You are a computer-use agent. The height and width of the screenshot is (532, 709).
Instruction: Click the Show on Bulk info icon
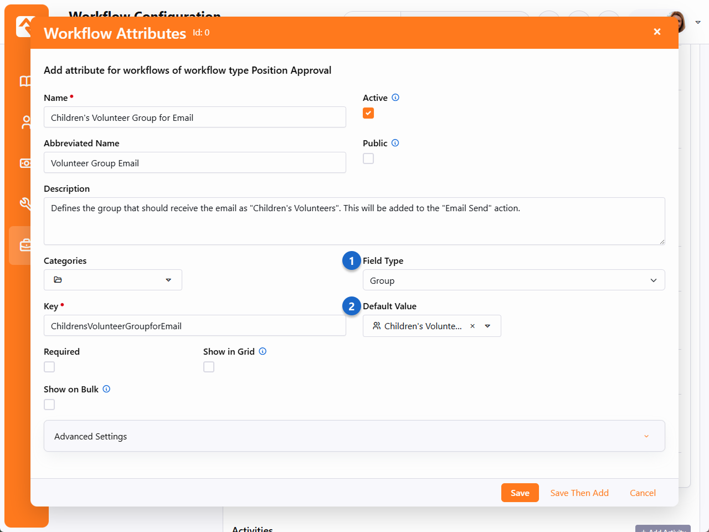106,389
